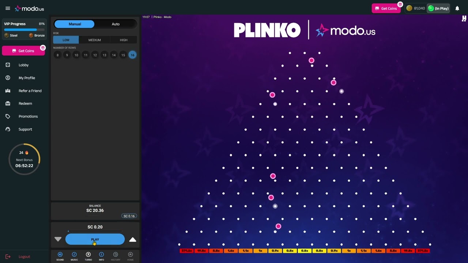Click the header Get Coins button
Screen dimensions: 468x263
pyautogui.click(x=386, y=8)
